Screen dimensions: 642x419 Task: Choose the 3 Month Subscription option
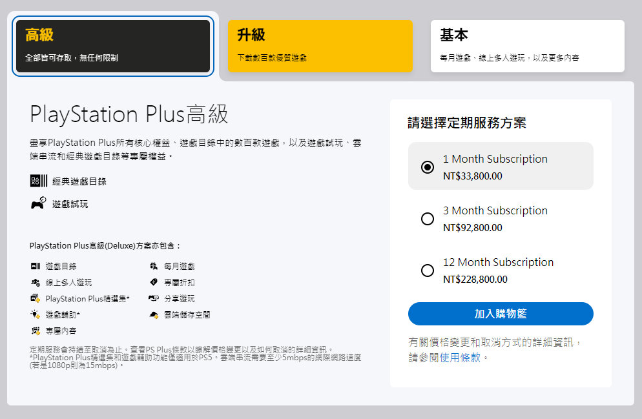[428, 218]
